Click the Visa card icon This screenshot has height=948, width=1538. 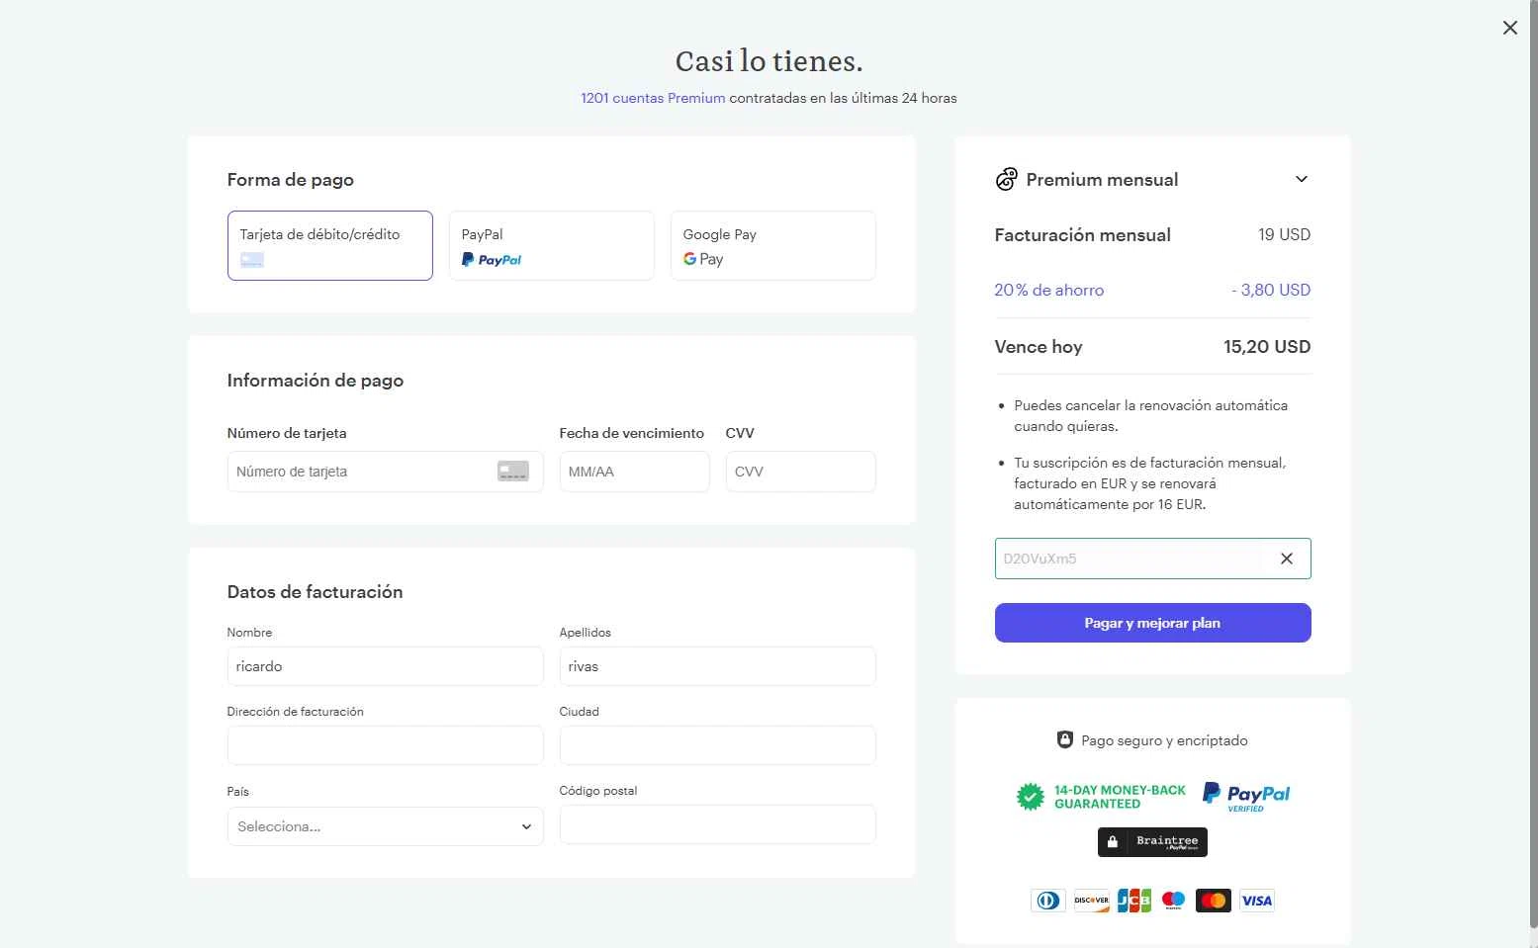(1257, 901)
